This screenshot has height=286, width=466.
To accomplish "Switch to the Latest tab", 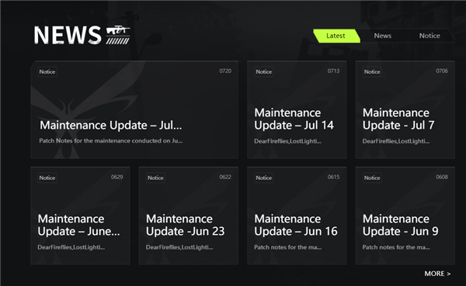I will click(337, 36).
